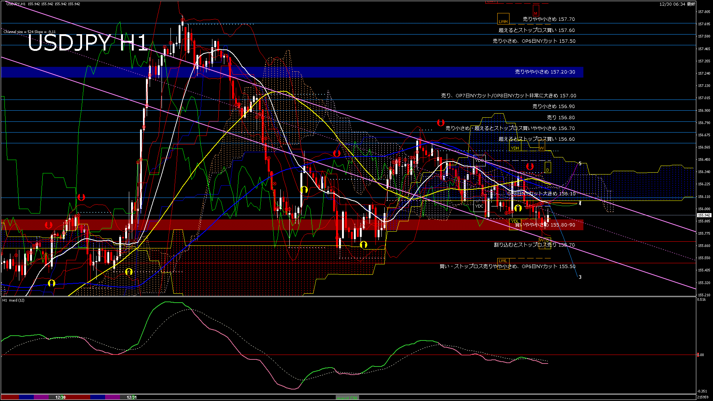Click the YDO marker box
713x401 pixels.
tap(479, 160)
